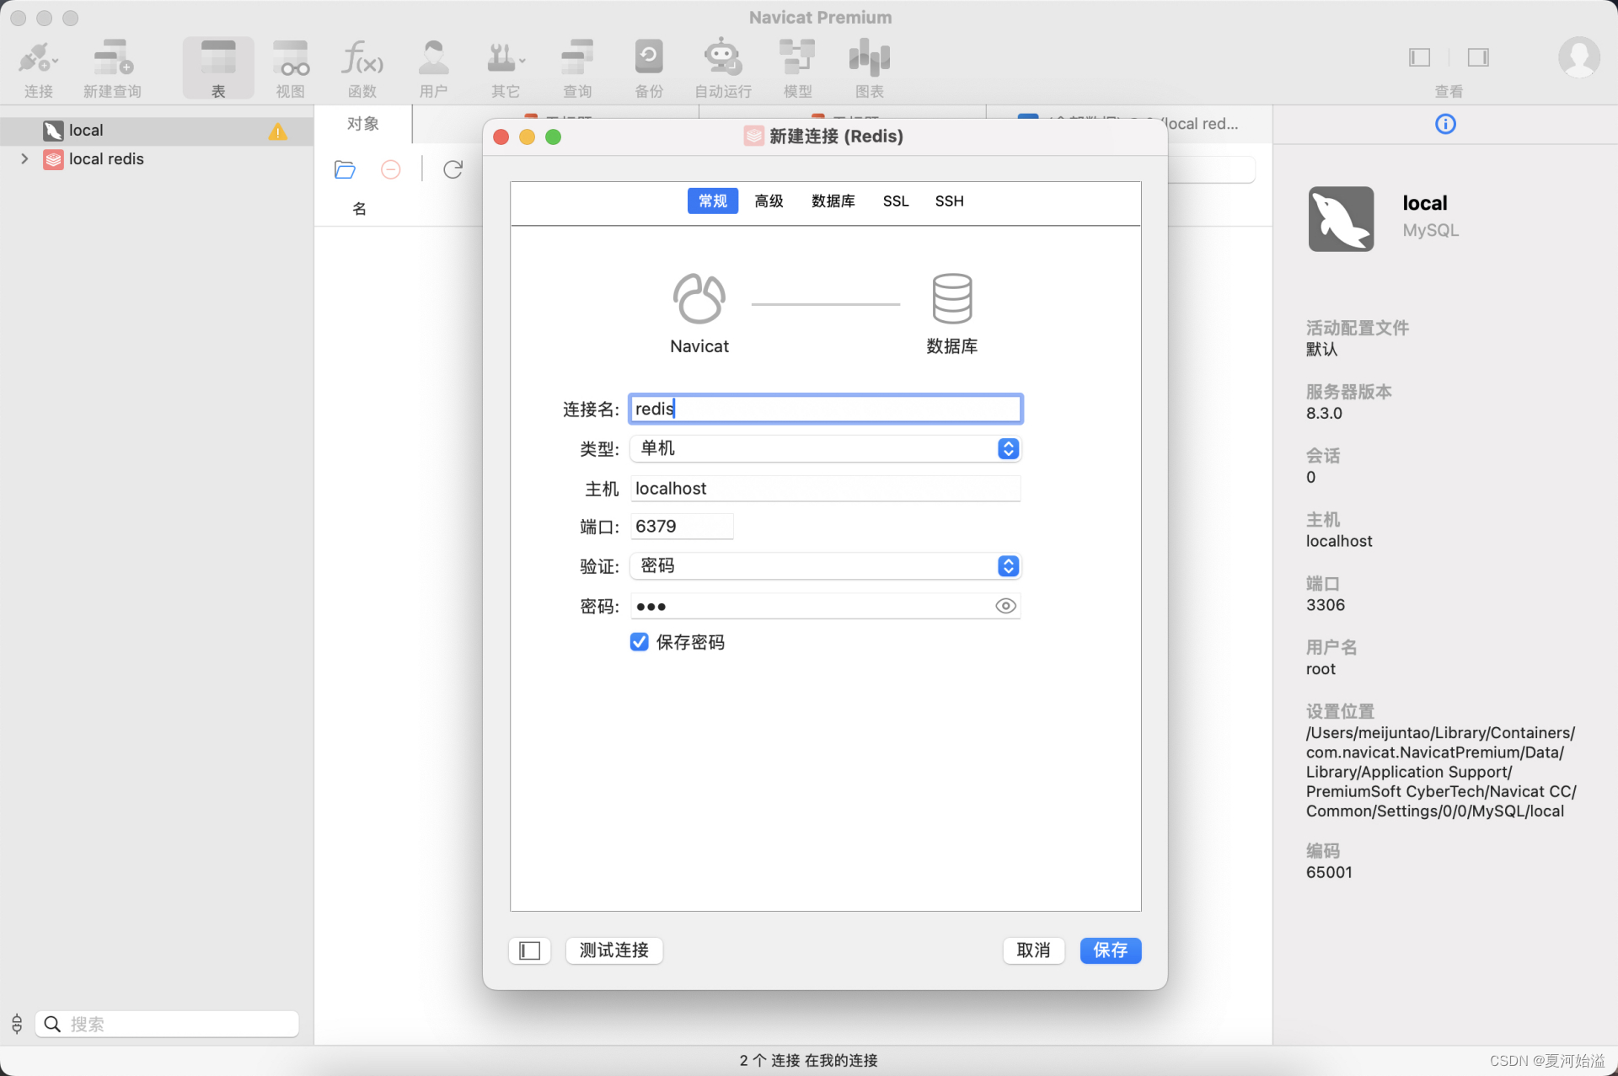
Task: Toggle the left sidebar view icon
Action: [1420, 57]
